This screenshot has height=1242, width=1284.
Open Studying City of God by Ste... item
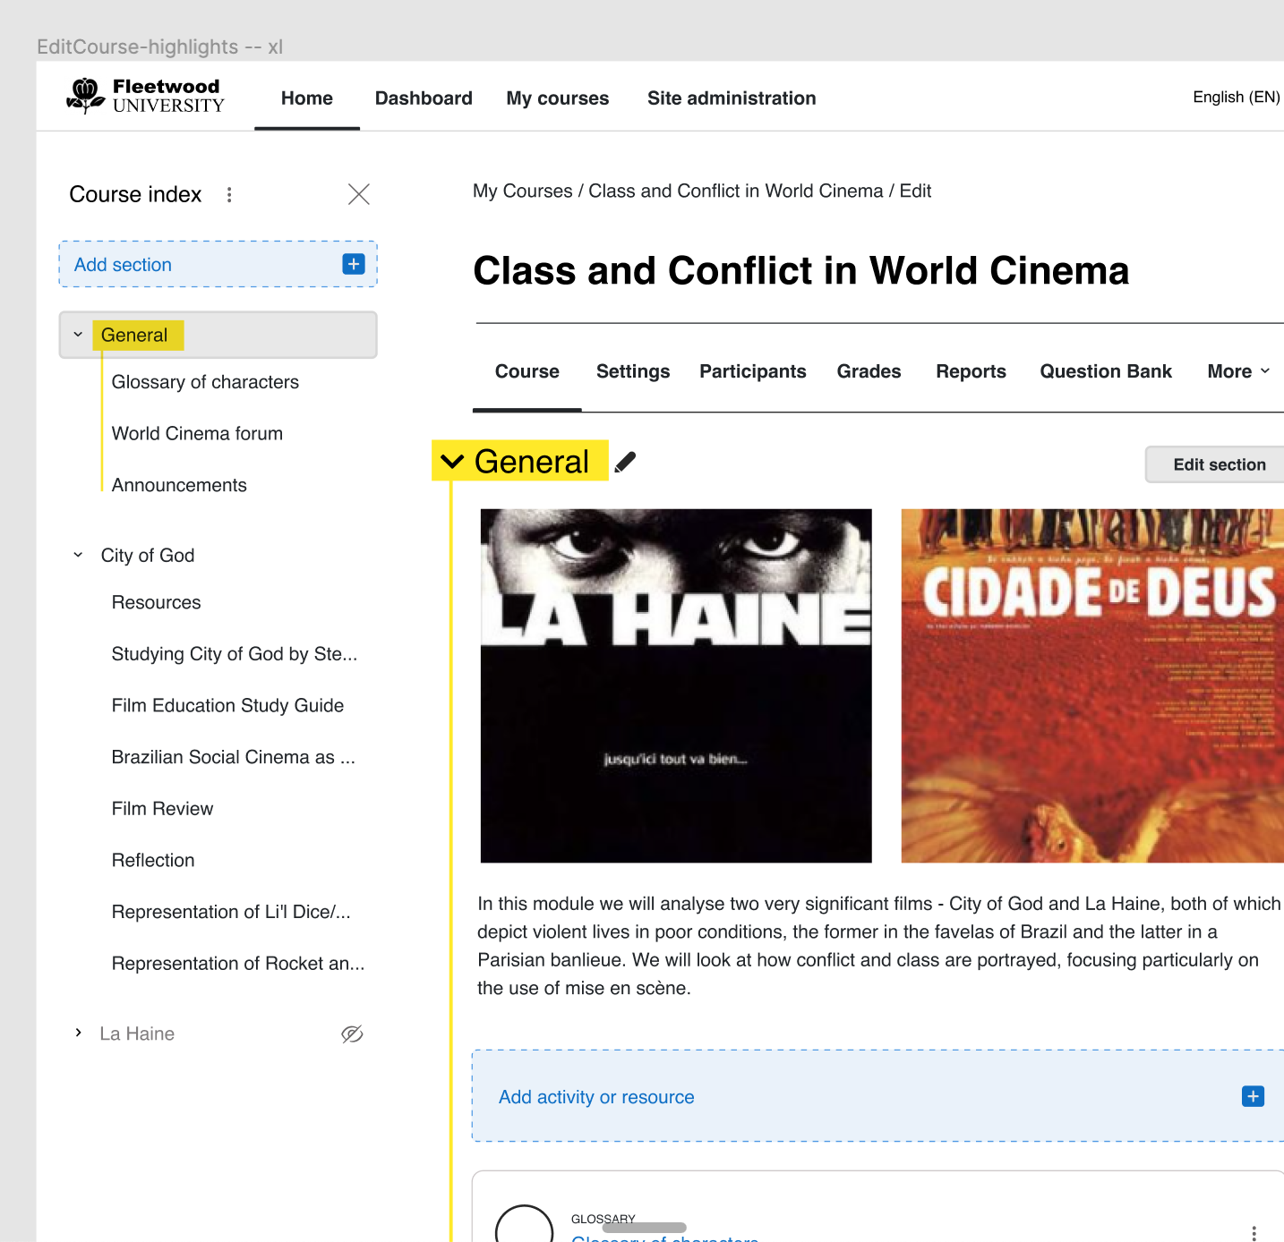(235, 654)
